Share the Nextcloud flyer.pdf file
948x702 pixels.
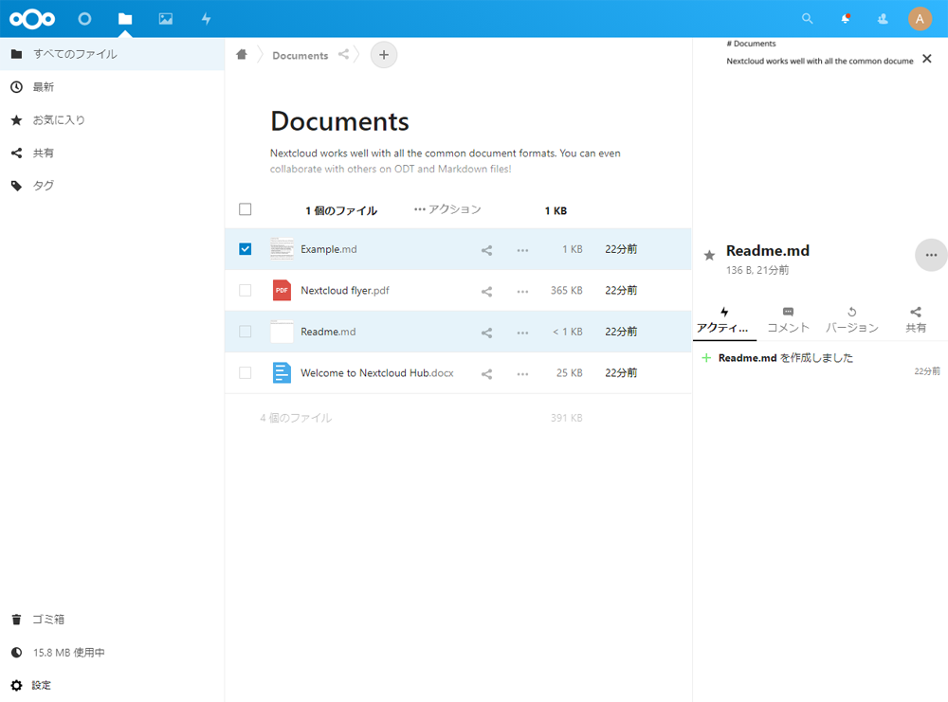(486, 291)
